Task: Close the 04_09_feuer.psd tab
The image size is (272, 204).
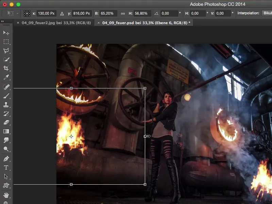Action: (99, 23)
